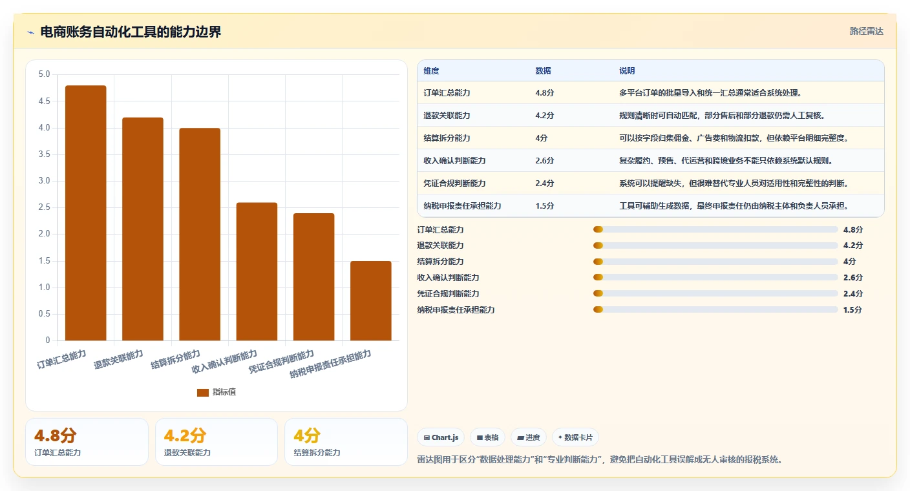The height and width of the screenshot is (491, 910).
Task: Click the 凭证合规判断能力 progress bar
Action: click(715, 294)
